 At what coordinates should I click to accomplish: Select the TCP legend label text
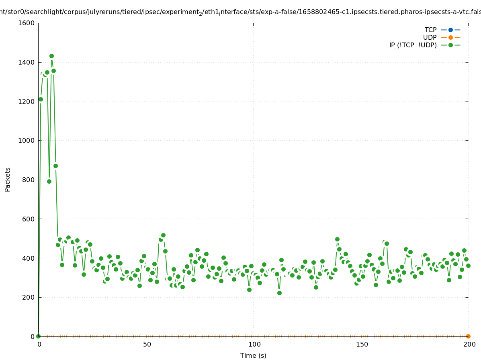[430, 30]
